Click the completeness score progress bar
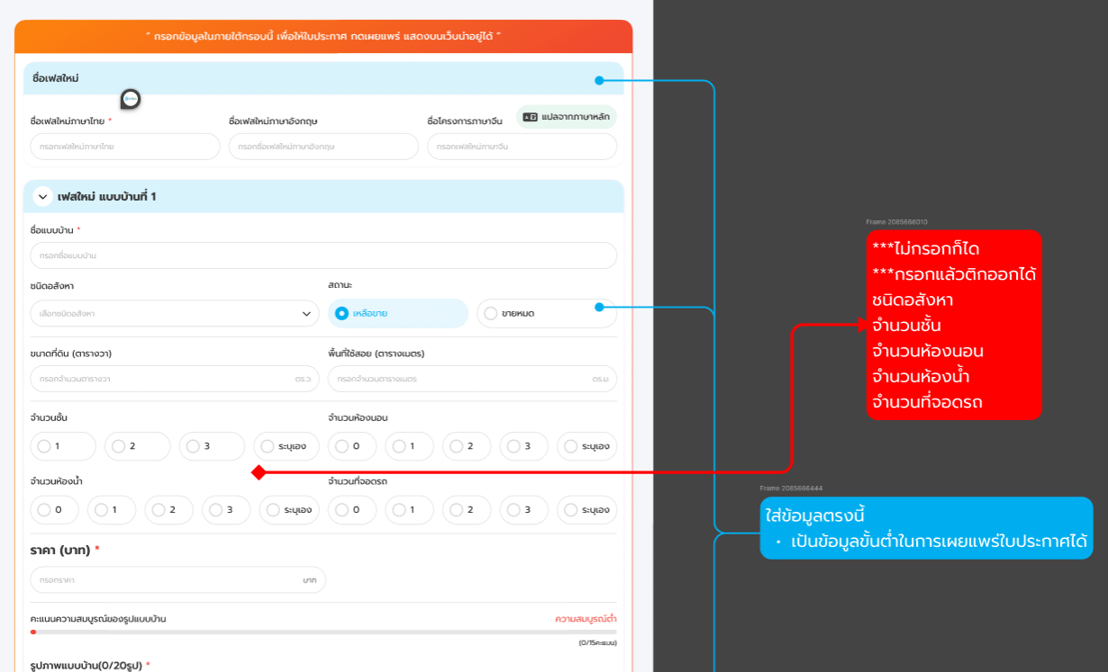Viewport: 1108px width, 672px height. 323,632
